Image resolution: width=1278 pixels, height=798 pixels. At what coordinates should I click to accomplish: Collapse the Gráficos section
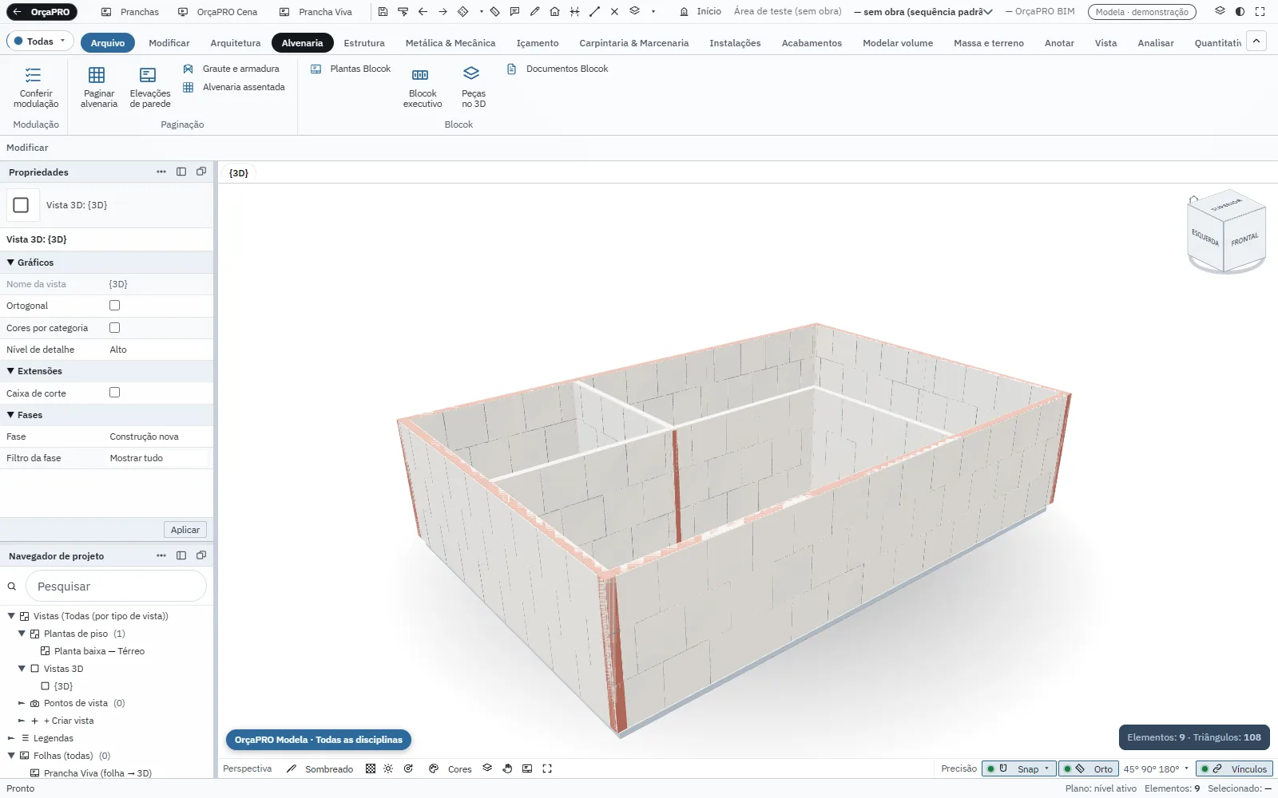[10, 263]
